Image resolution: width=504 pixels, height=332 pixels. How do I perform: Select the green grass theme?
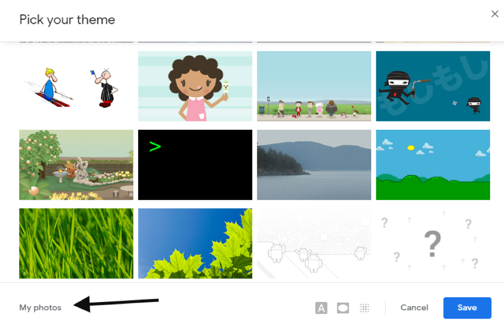point(76,244)
